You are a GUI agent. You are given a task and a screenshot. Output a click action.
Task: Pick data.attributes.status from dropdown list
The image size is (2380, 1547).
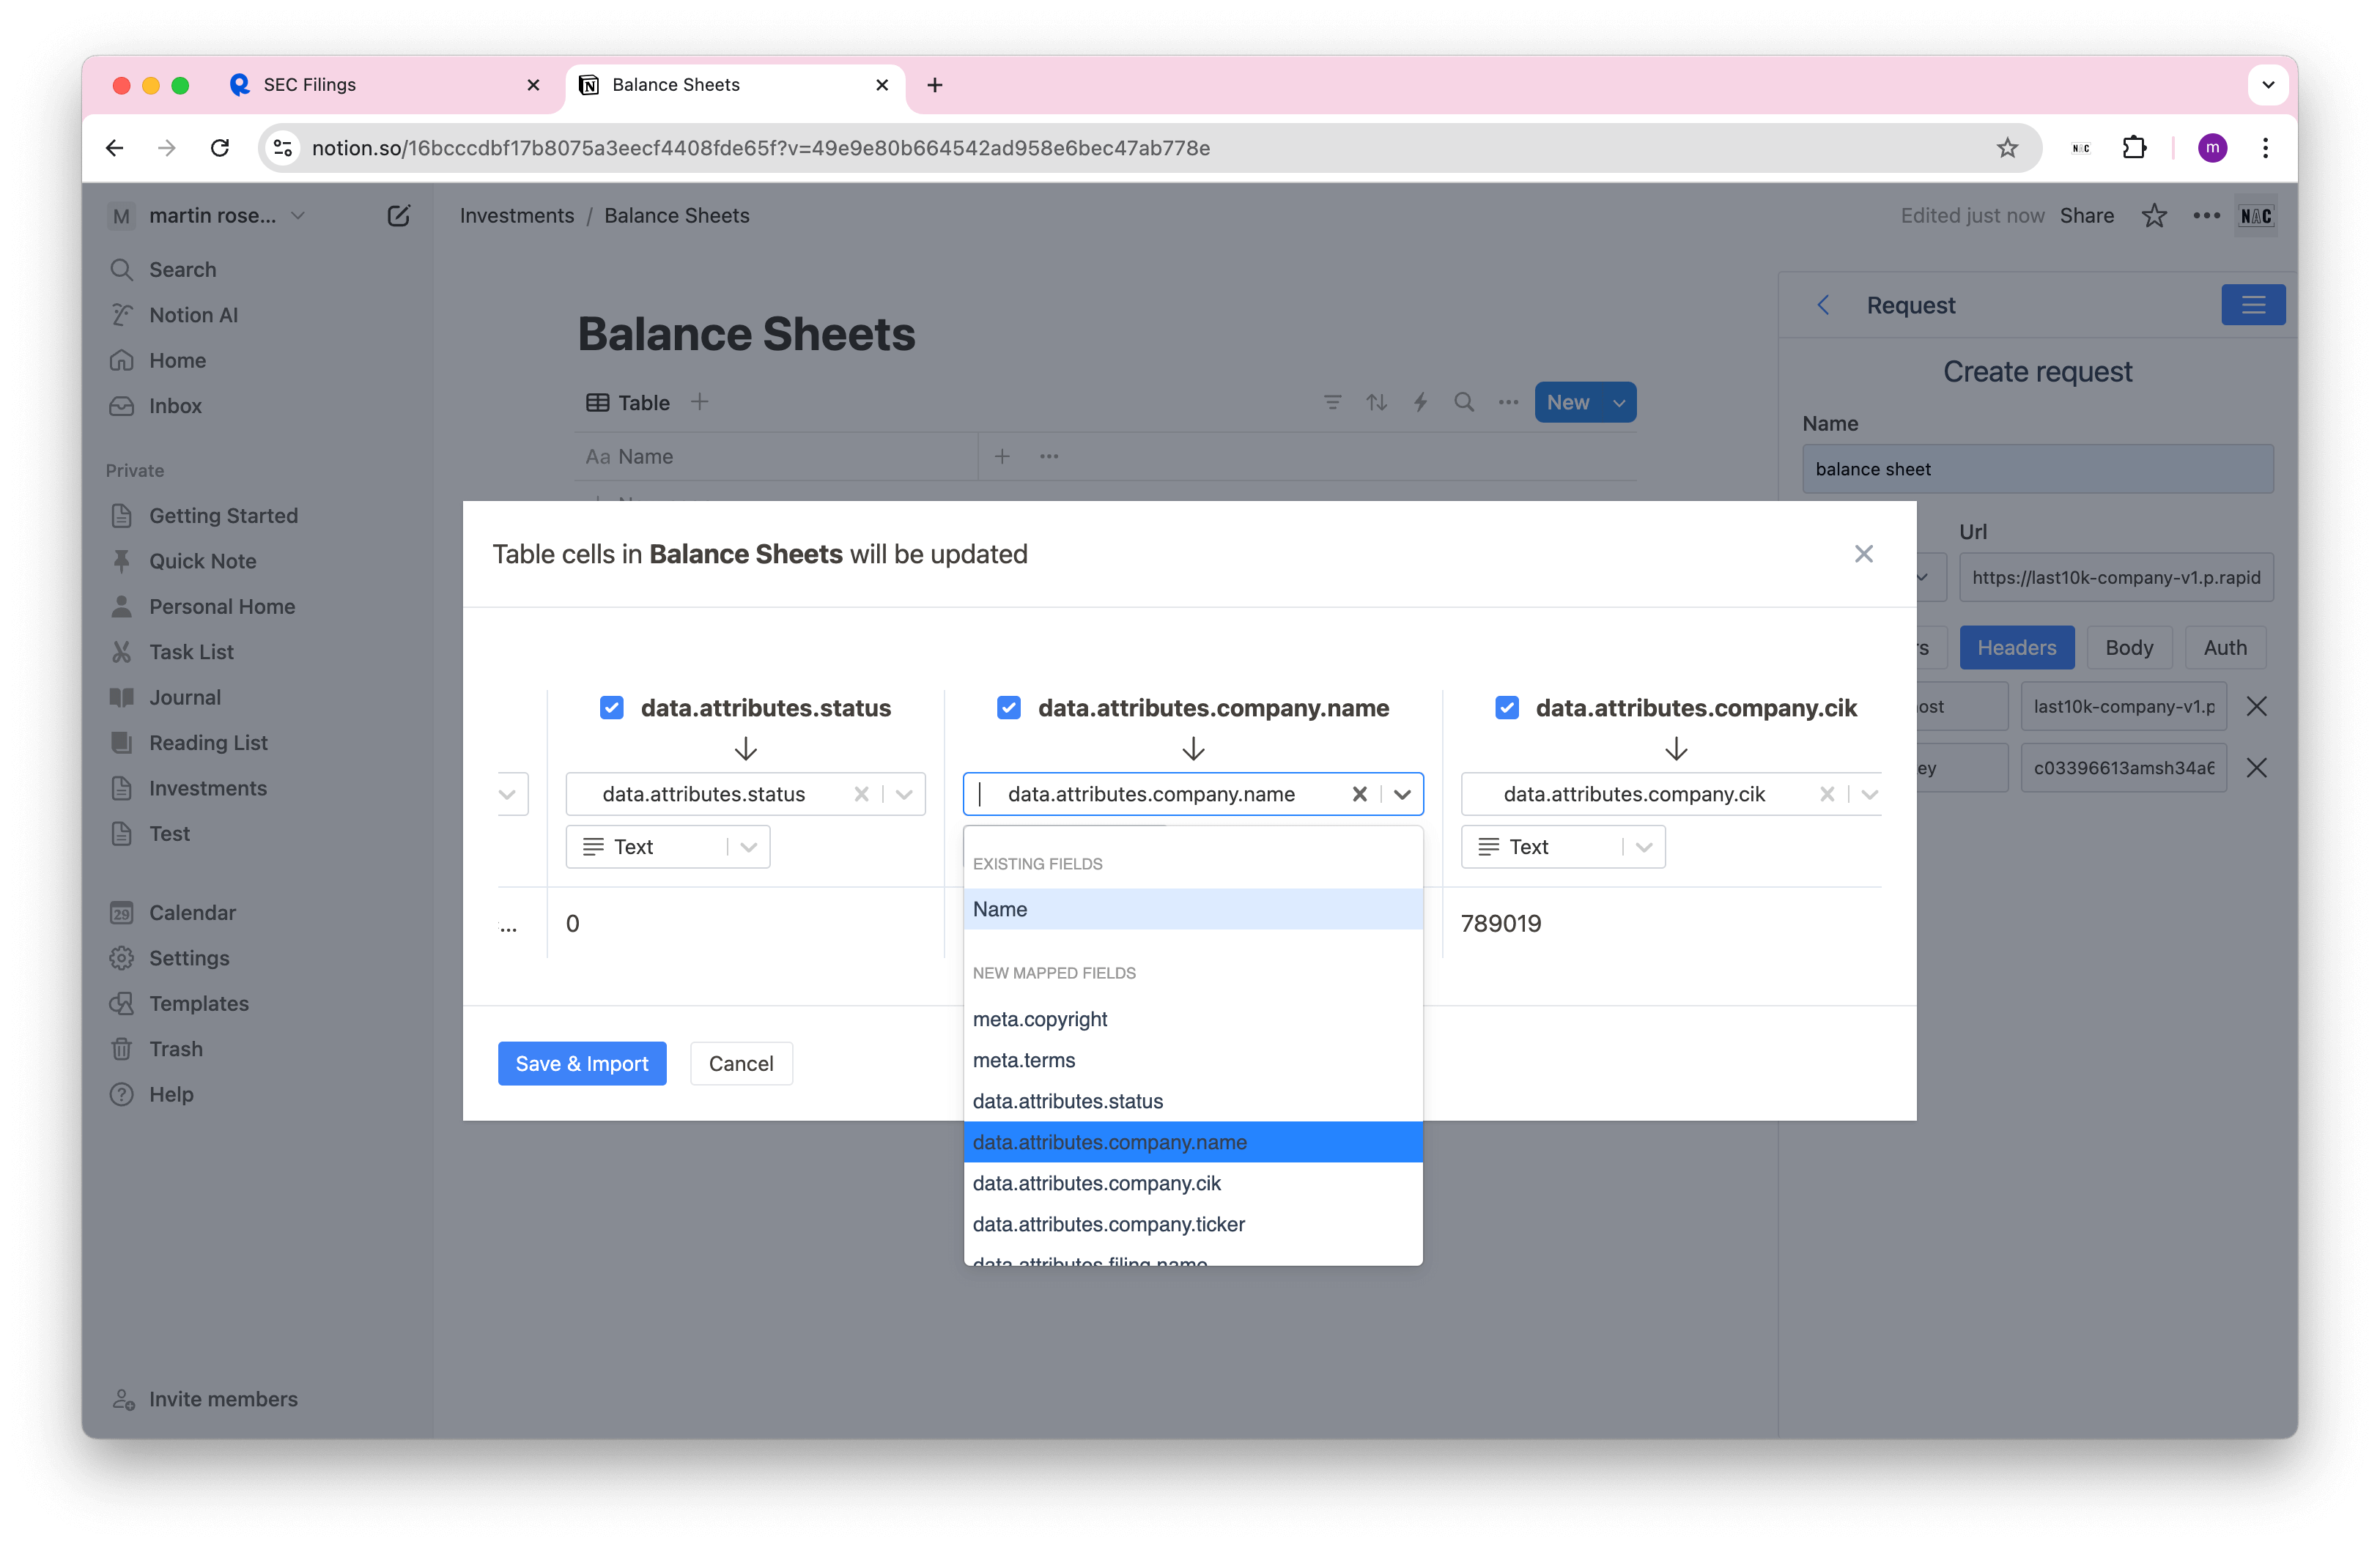coord(1192,1102)
